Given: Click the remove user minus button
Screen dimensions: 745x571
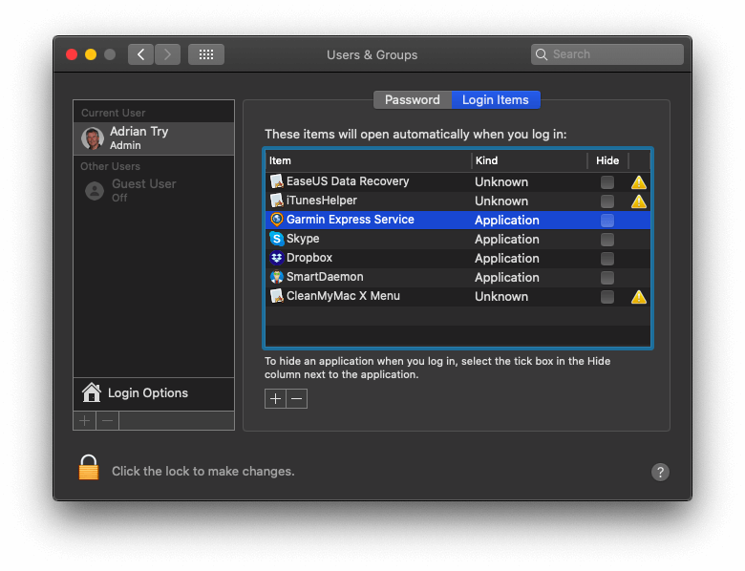Looking at the screenshot, I should pyautogui.click(x=107, y=421).
